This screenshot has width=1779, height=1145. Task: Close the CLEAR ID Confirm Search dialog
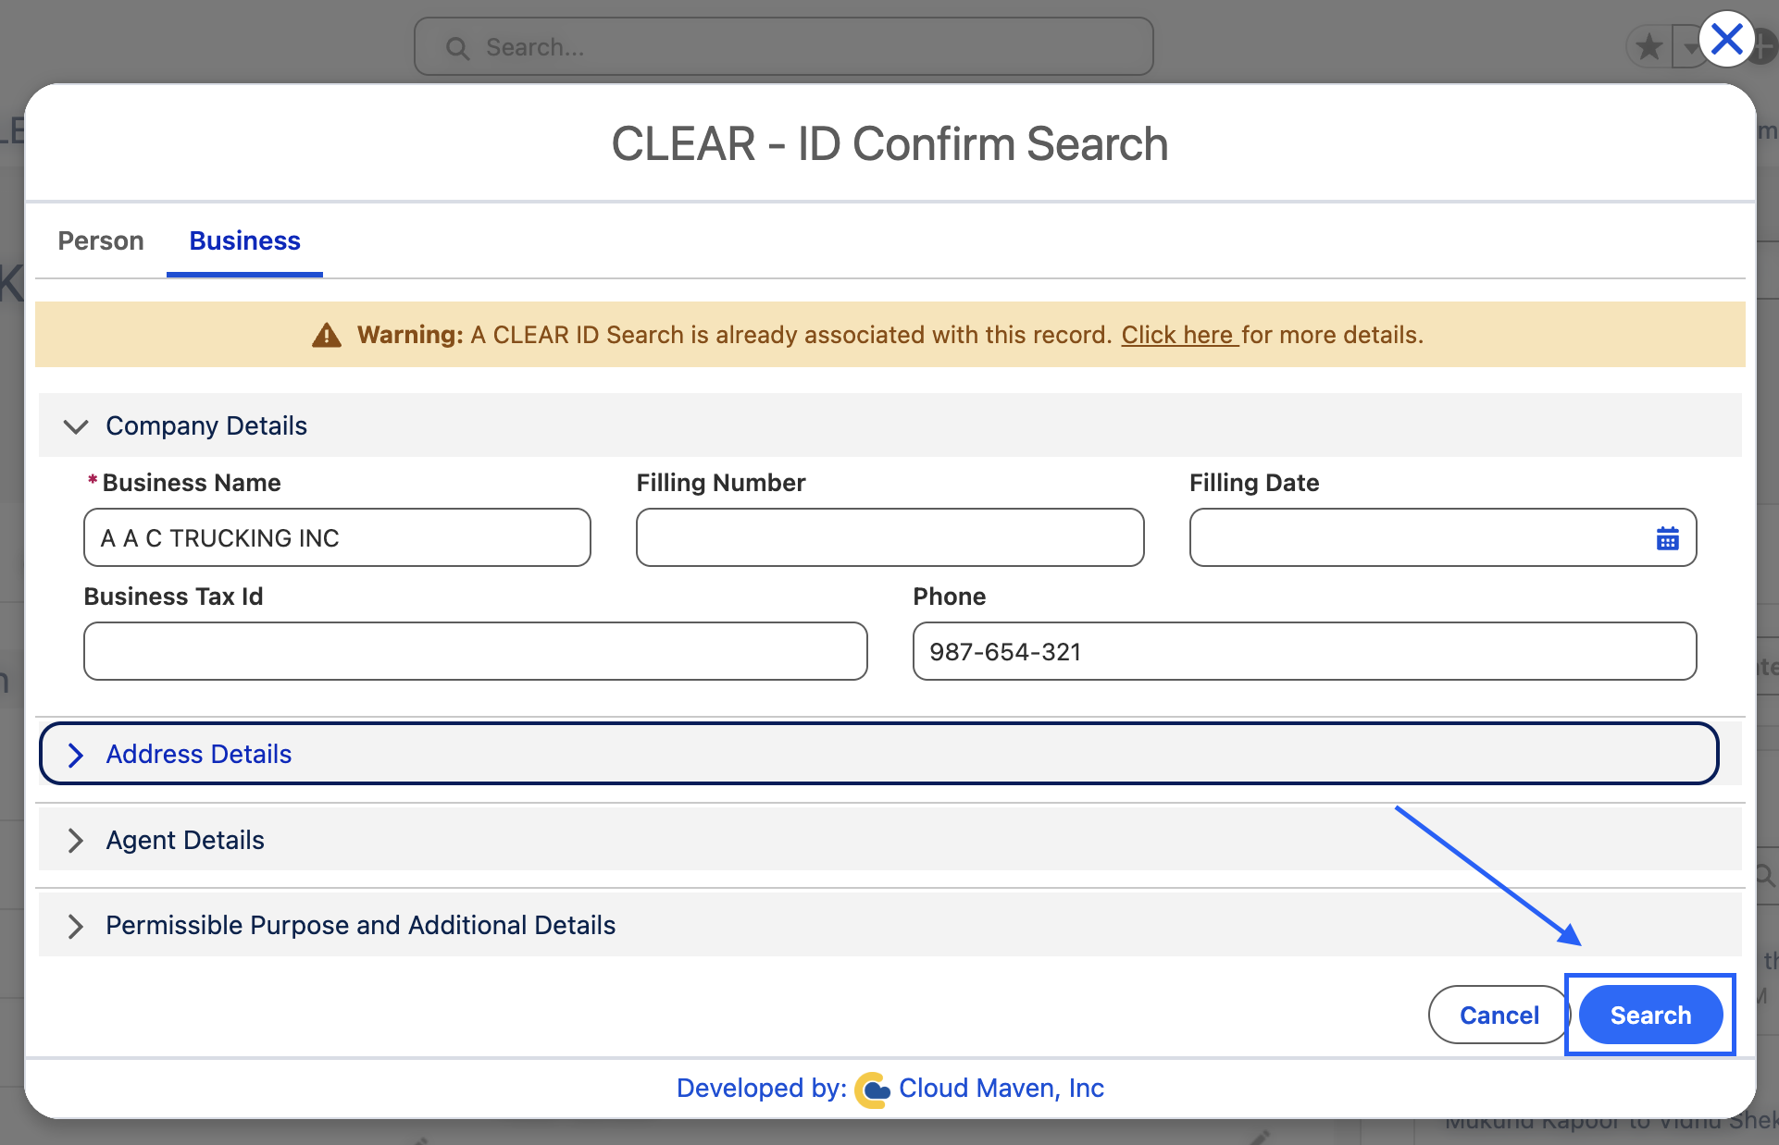(x=1726, y=40)
